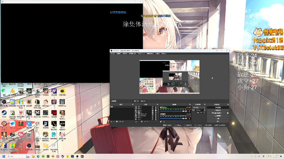Open scene filters icon in Scenes dock toolbar
This screenshot has height=159, width=284.
pyautogui.click(x=117, y=122)
